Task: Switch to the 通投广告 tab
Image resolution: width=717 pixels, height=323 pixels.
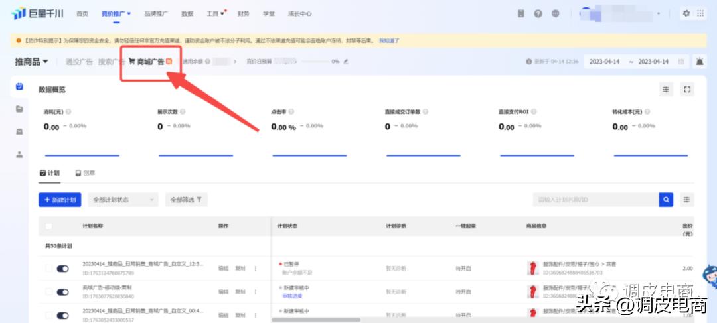Action: 79,62
